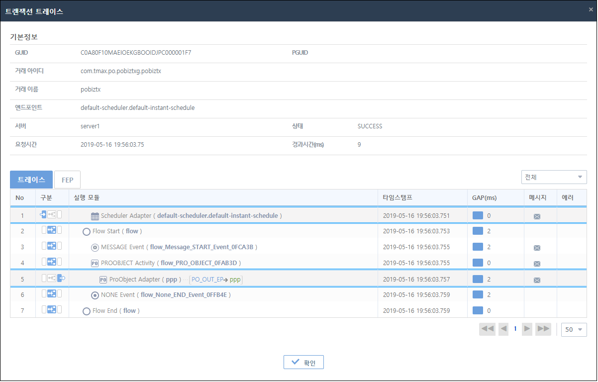
Task: Click circle icon beside Flow End
Action: pyautogui.click(x=87, y=311)
